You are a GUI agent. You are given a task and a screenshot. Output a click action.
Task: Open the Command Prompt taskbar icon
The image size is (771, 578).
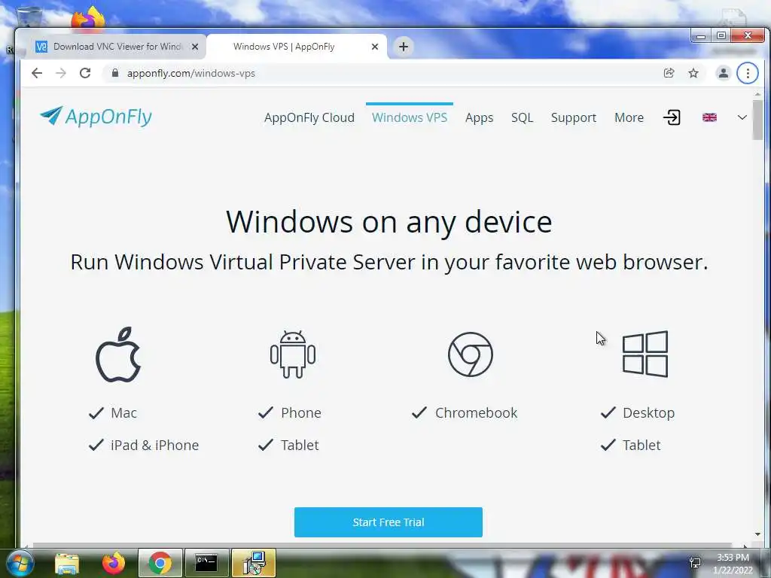point(206,563)
